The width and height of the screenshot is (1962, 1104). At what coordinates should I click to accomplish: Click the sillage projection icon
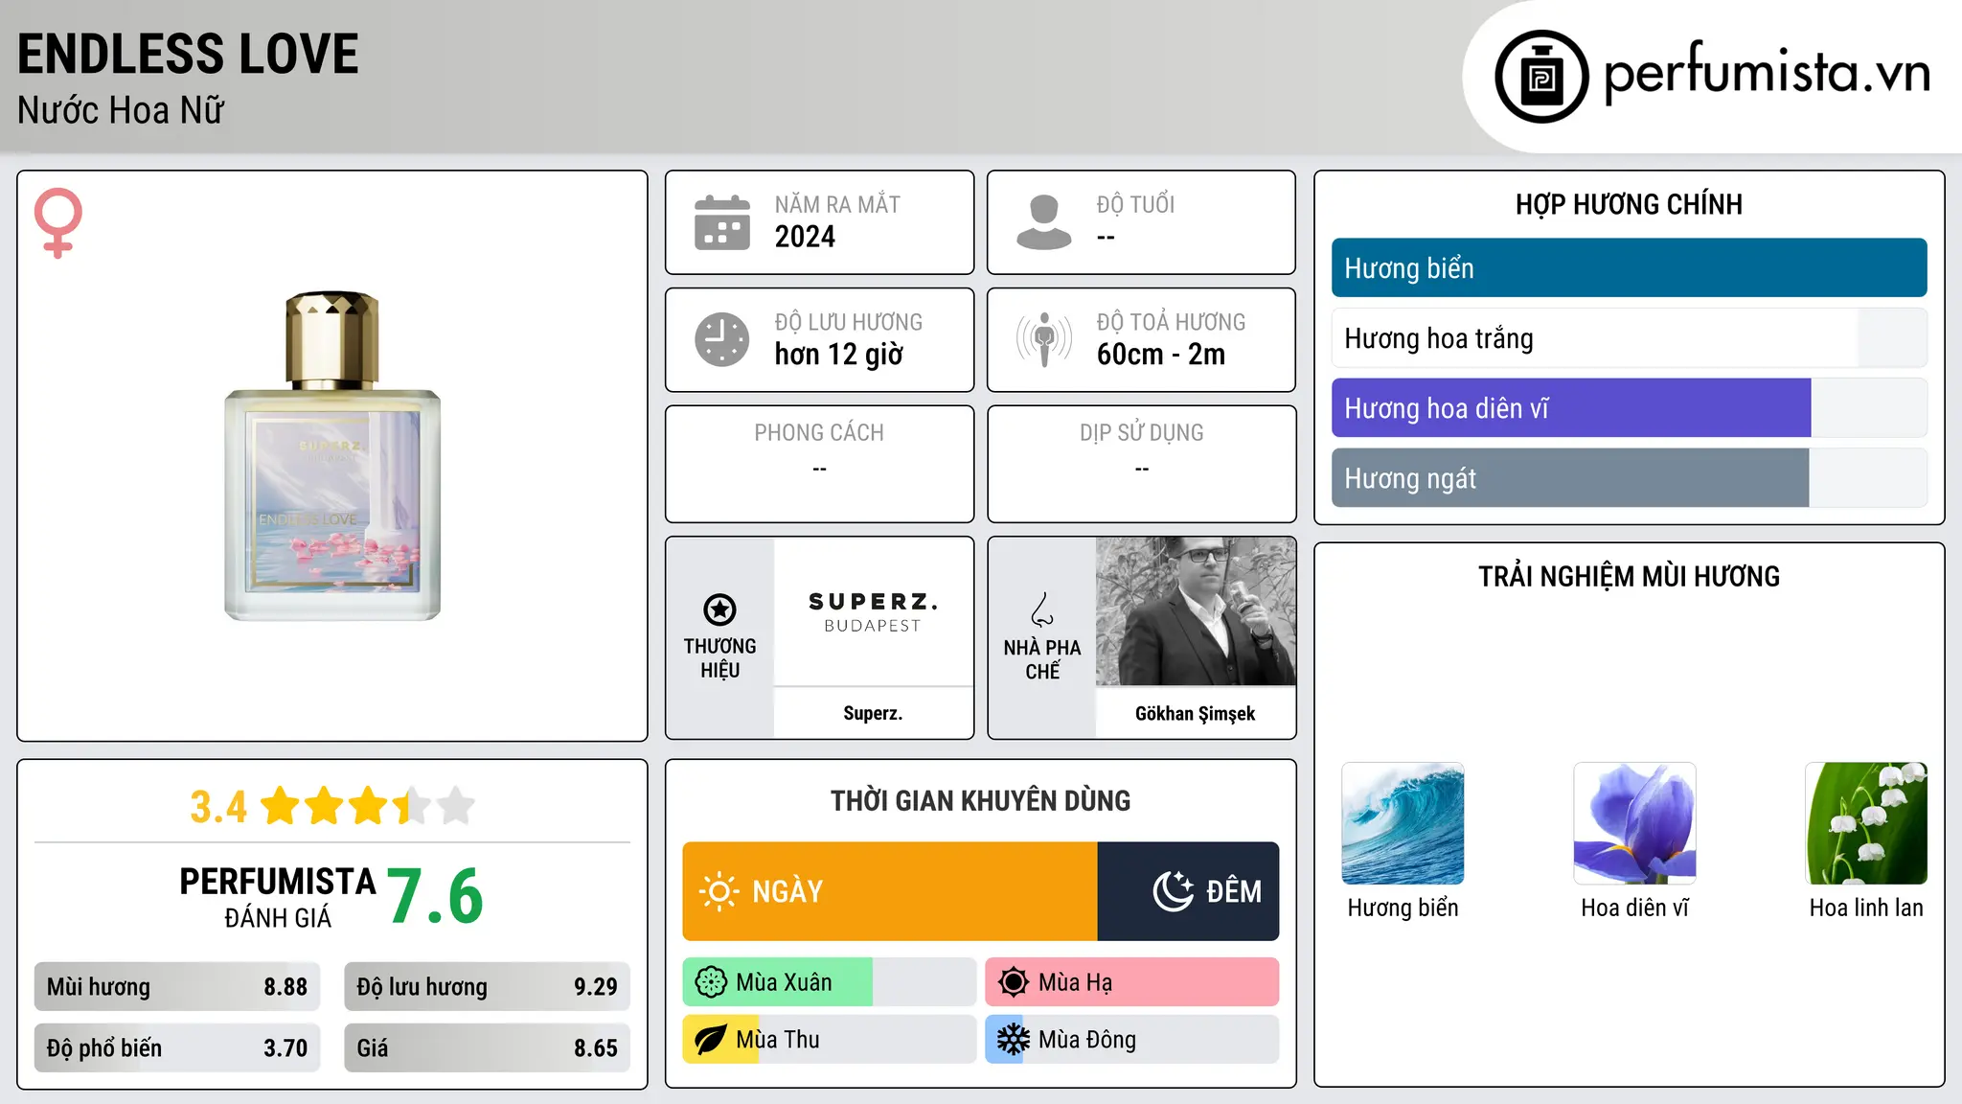[1044, 339]
